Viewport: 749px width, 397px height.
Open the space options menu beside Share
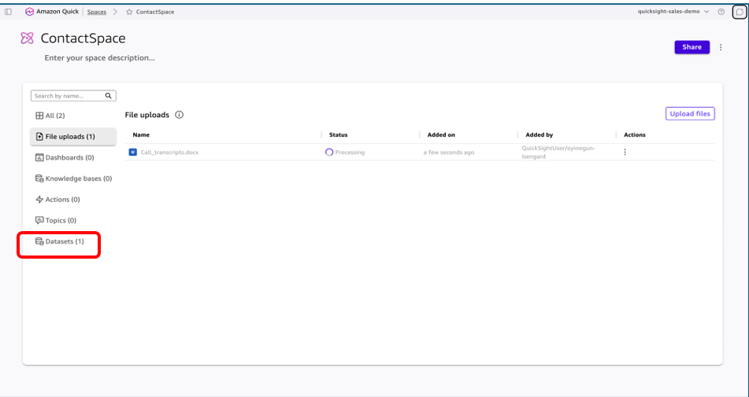(x=721, y=47)
